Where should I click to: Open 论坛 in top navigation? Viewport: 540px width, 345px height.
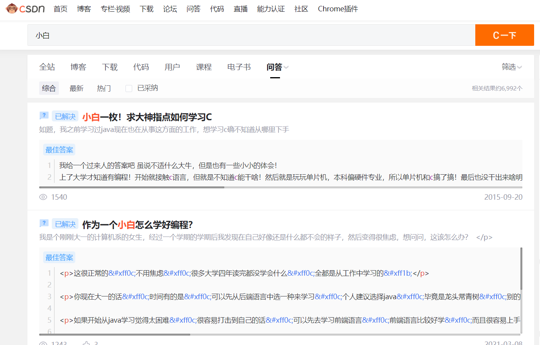point(170,9)
